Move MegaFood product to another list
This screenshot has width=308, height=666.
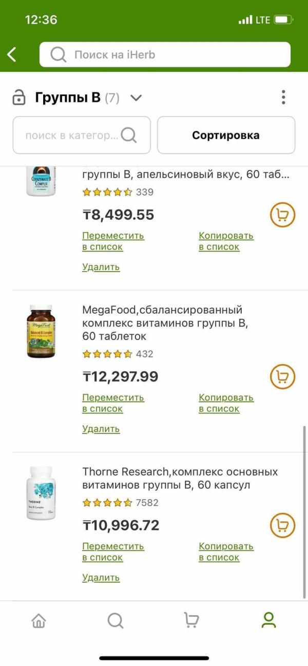pyautogui.click(x=113, y=403)
